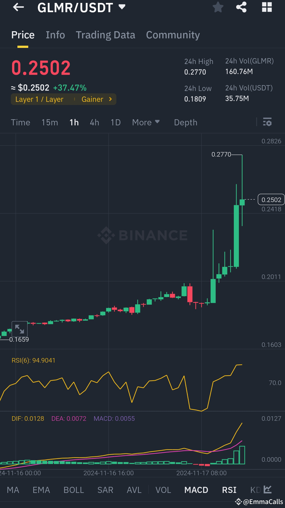Switch to the 1D timeframe
The image size is (285, 508).
115,122
